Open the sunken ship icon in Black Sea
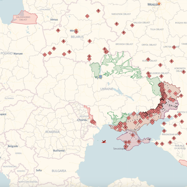 point(104,142)
